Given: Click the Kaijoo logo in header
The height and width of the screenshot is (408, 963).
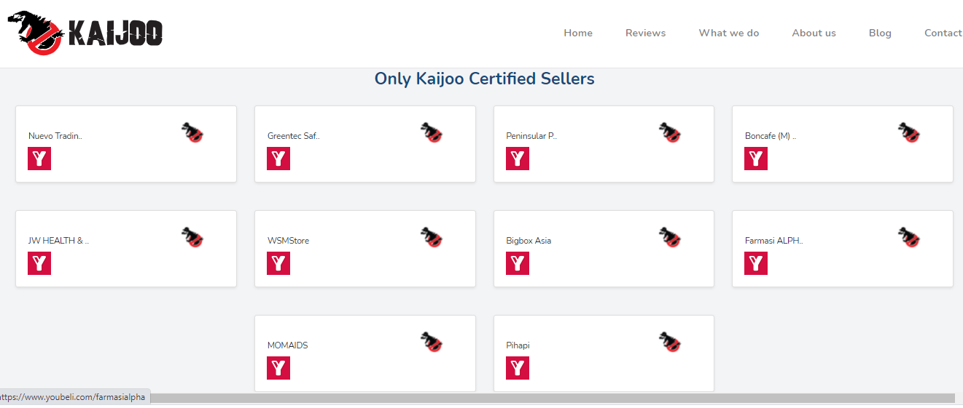Looking at the screenshot, I should coord(85,33).
